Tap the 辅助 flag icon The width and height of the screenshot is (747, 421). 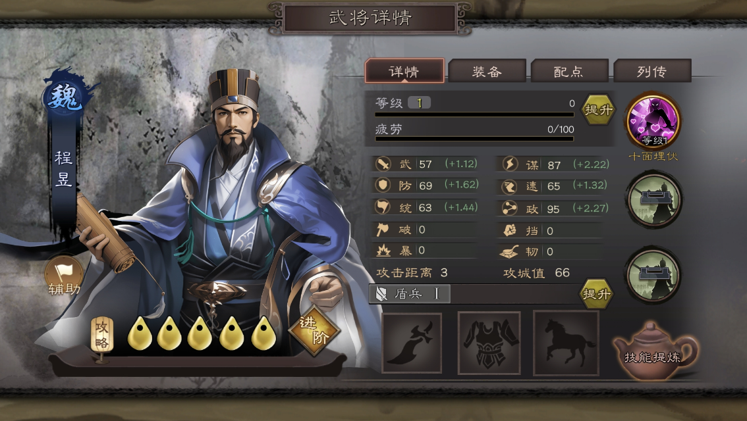63,276
